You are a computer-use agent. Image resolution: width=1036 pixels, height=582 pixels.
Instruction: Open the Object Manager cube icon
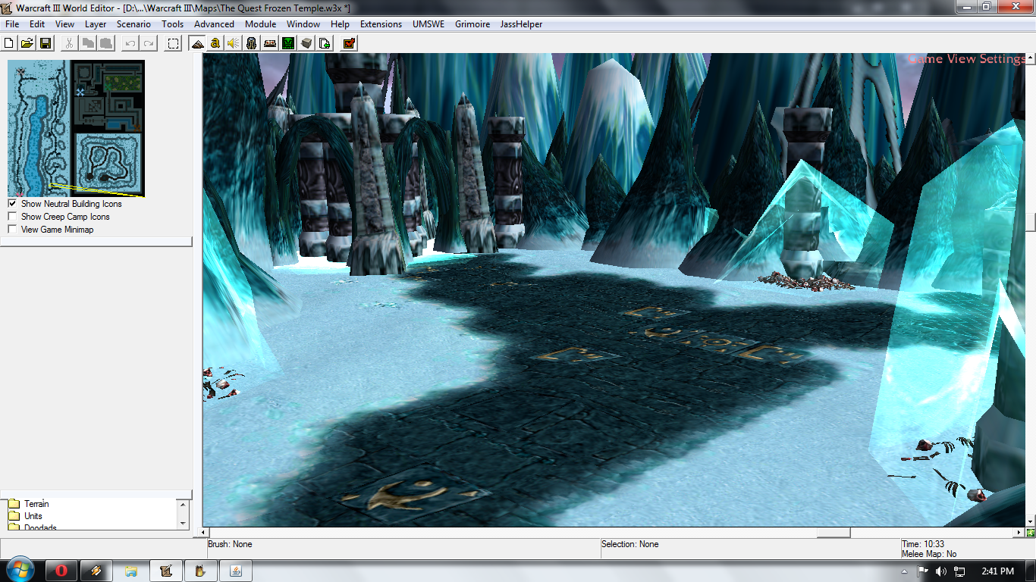(306, 43)
